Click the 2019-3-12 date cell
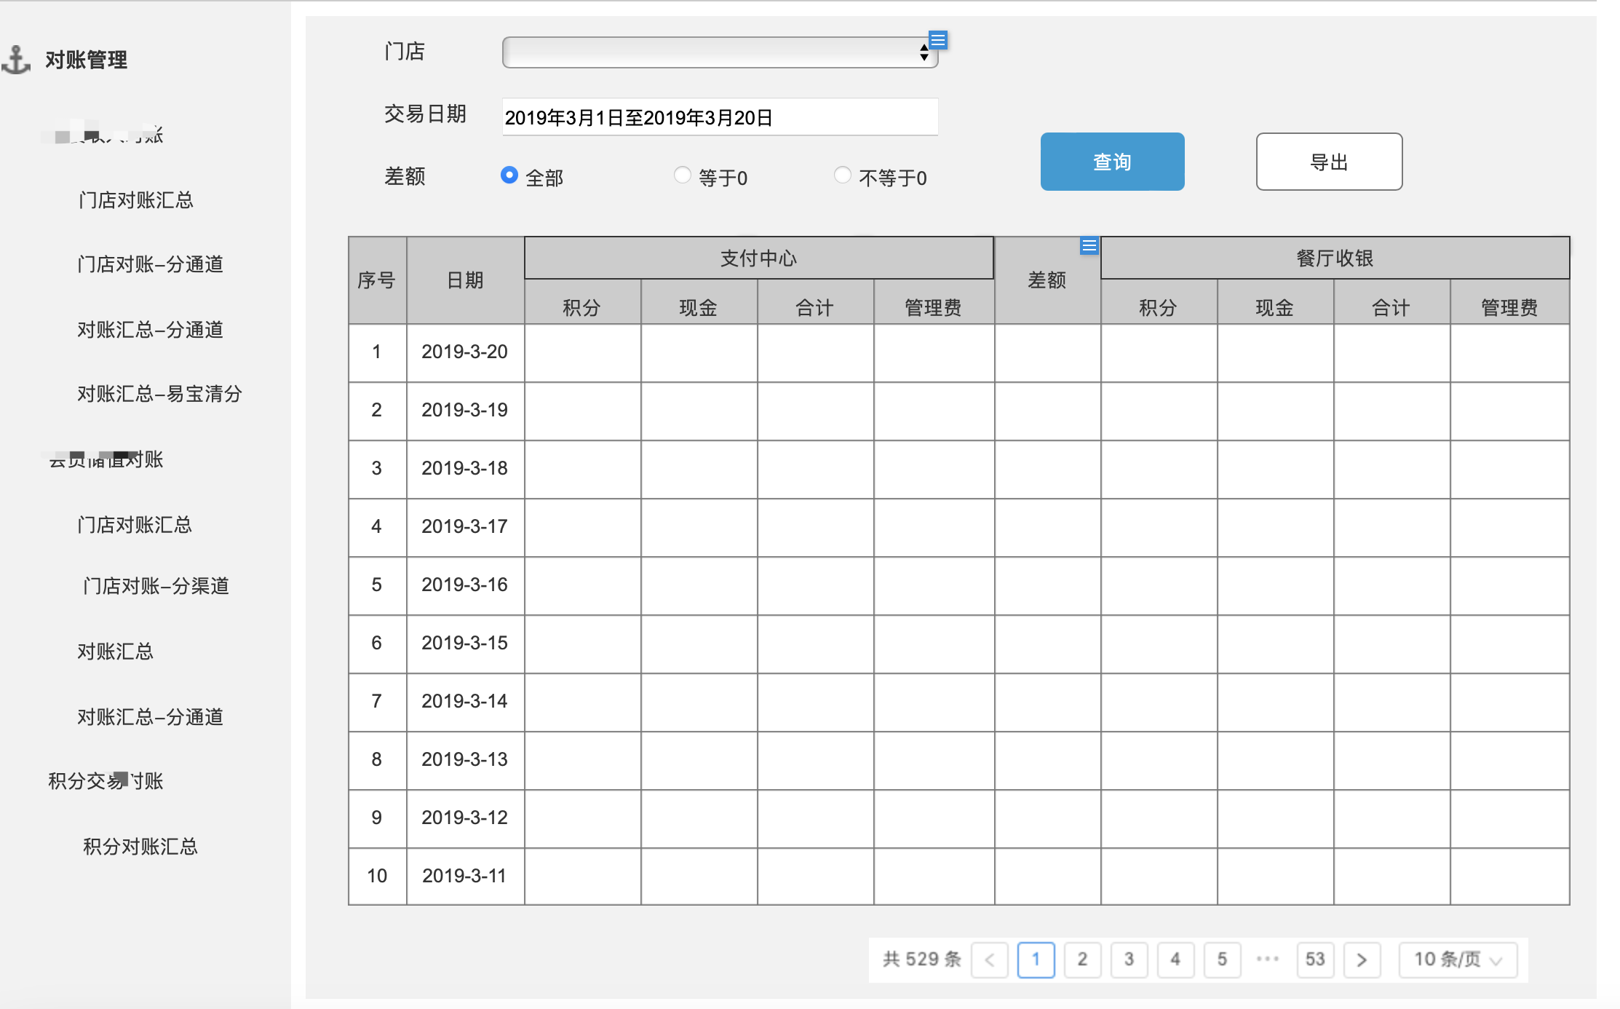Screen dimensions: 1620x1009 [x=465, y=818]
